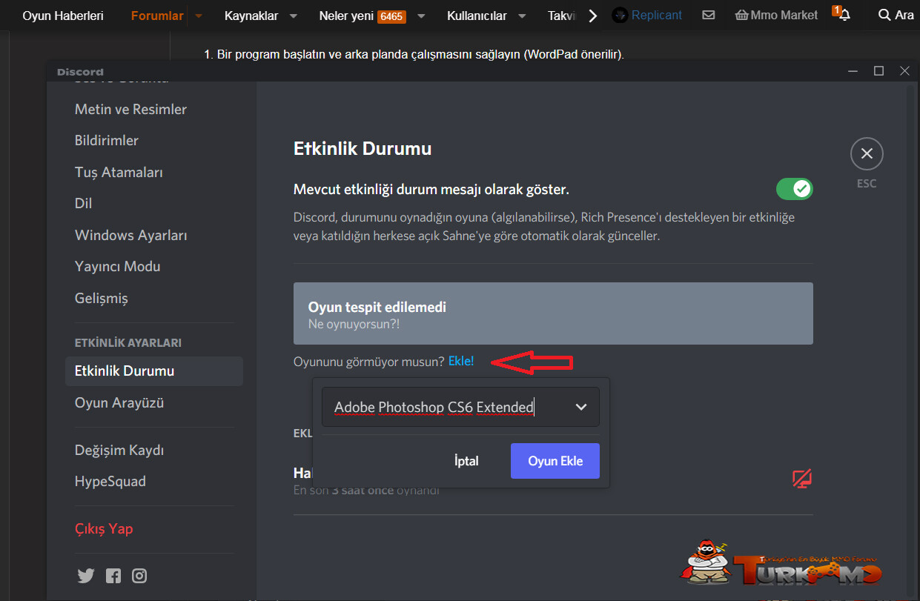Image resolution: width=920 pixels, height=601 pixels.
Task: Open Discord's Facebook page icon
Action: 113,576
